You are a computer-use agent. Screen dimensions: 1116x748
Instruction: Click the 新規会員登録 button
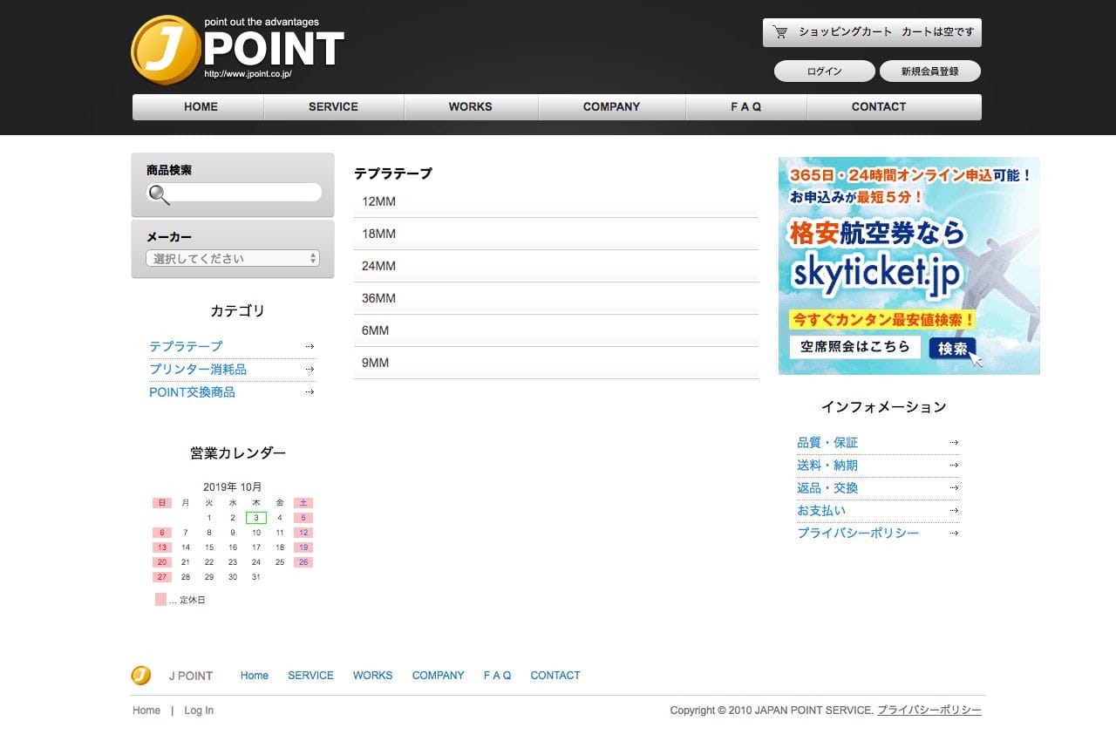coord(929,71)
